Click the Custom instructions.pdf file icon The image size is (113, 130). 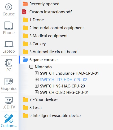(x=24, y=12)
